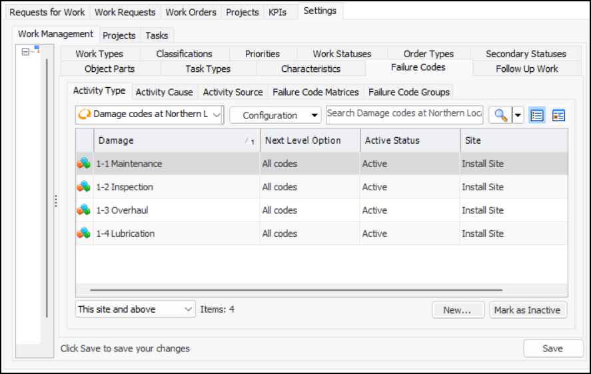Click the site node icon in tree

tap(37, 49)
